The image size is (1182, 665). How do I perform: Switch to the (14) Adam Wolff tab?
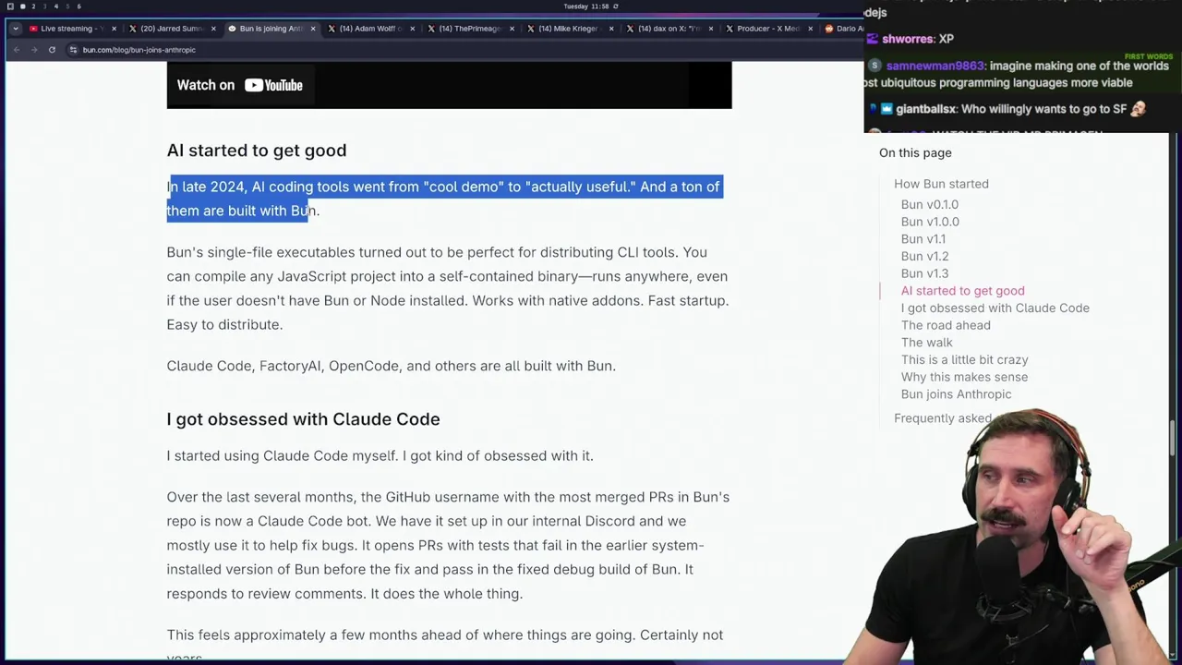click(x=369, y=29)
